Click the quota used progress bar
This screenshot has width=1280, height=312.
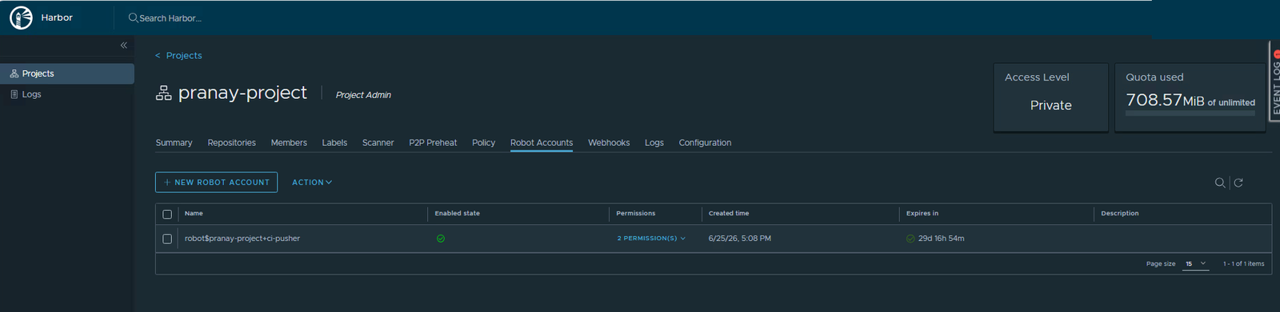point(1190,113)
